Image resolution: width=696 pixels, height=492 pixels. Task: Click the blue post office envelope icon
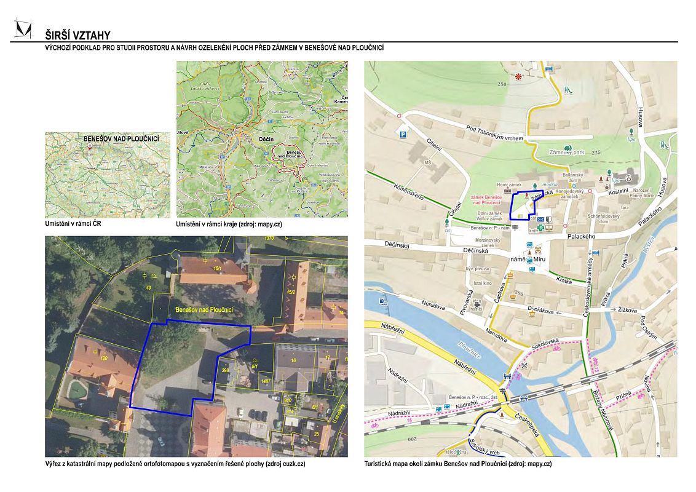pos(540,220)
